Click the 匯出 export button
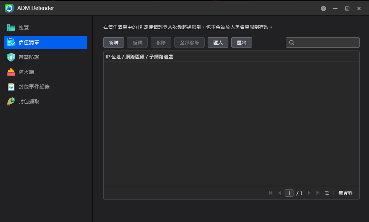 coord(242,42)
